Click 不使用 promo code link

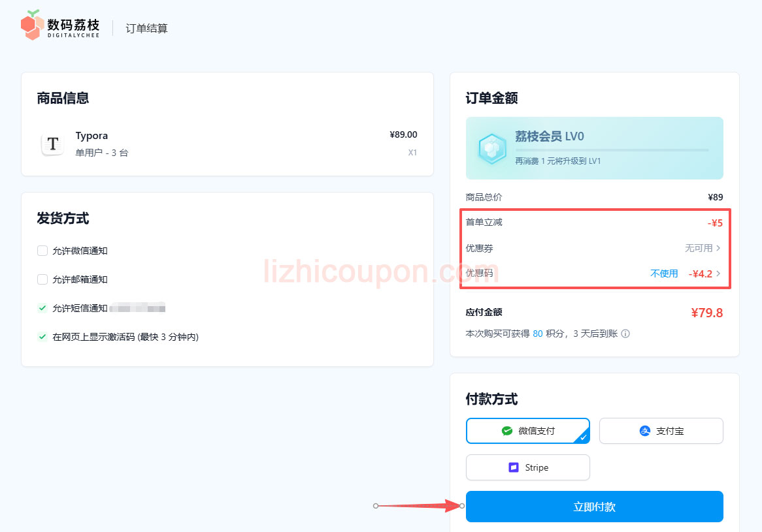tap(664, 274)
